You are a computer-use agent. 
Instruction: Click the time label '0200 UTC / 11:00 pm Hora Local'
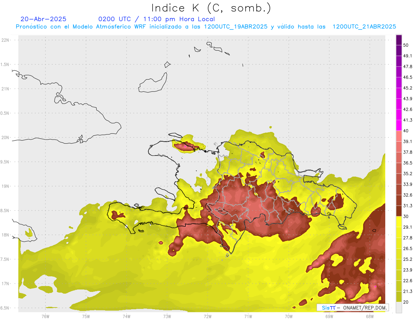pyautogui.click(x=157, y=19)
